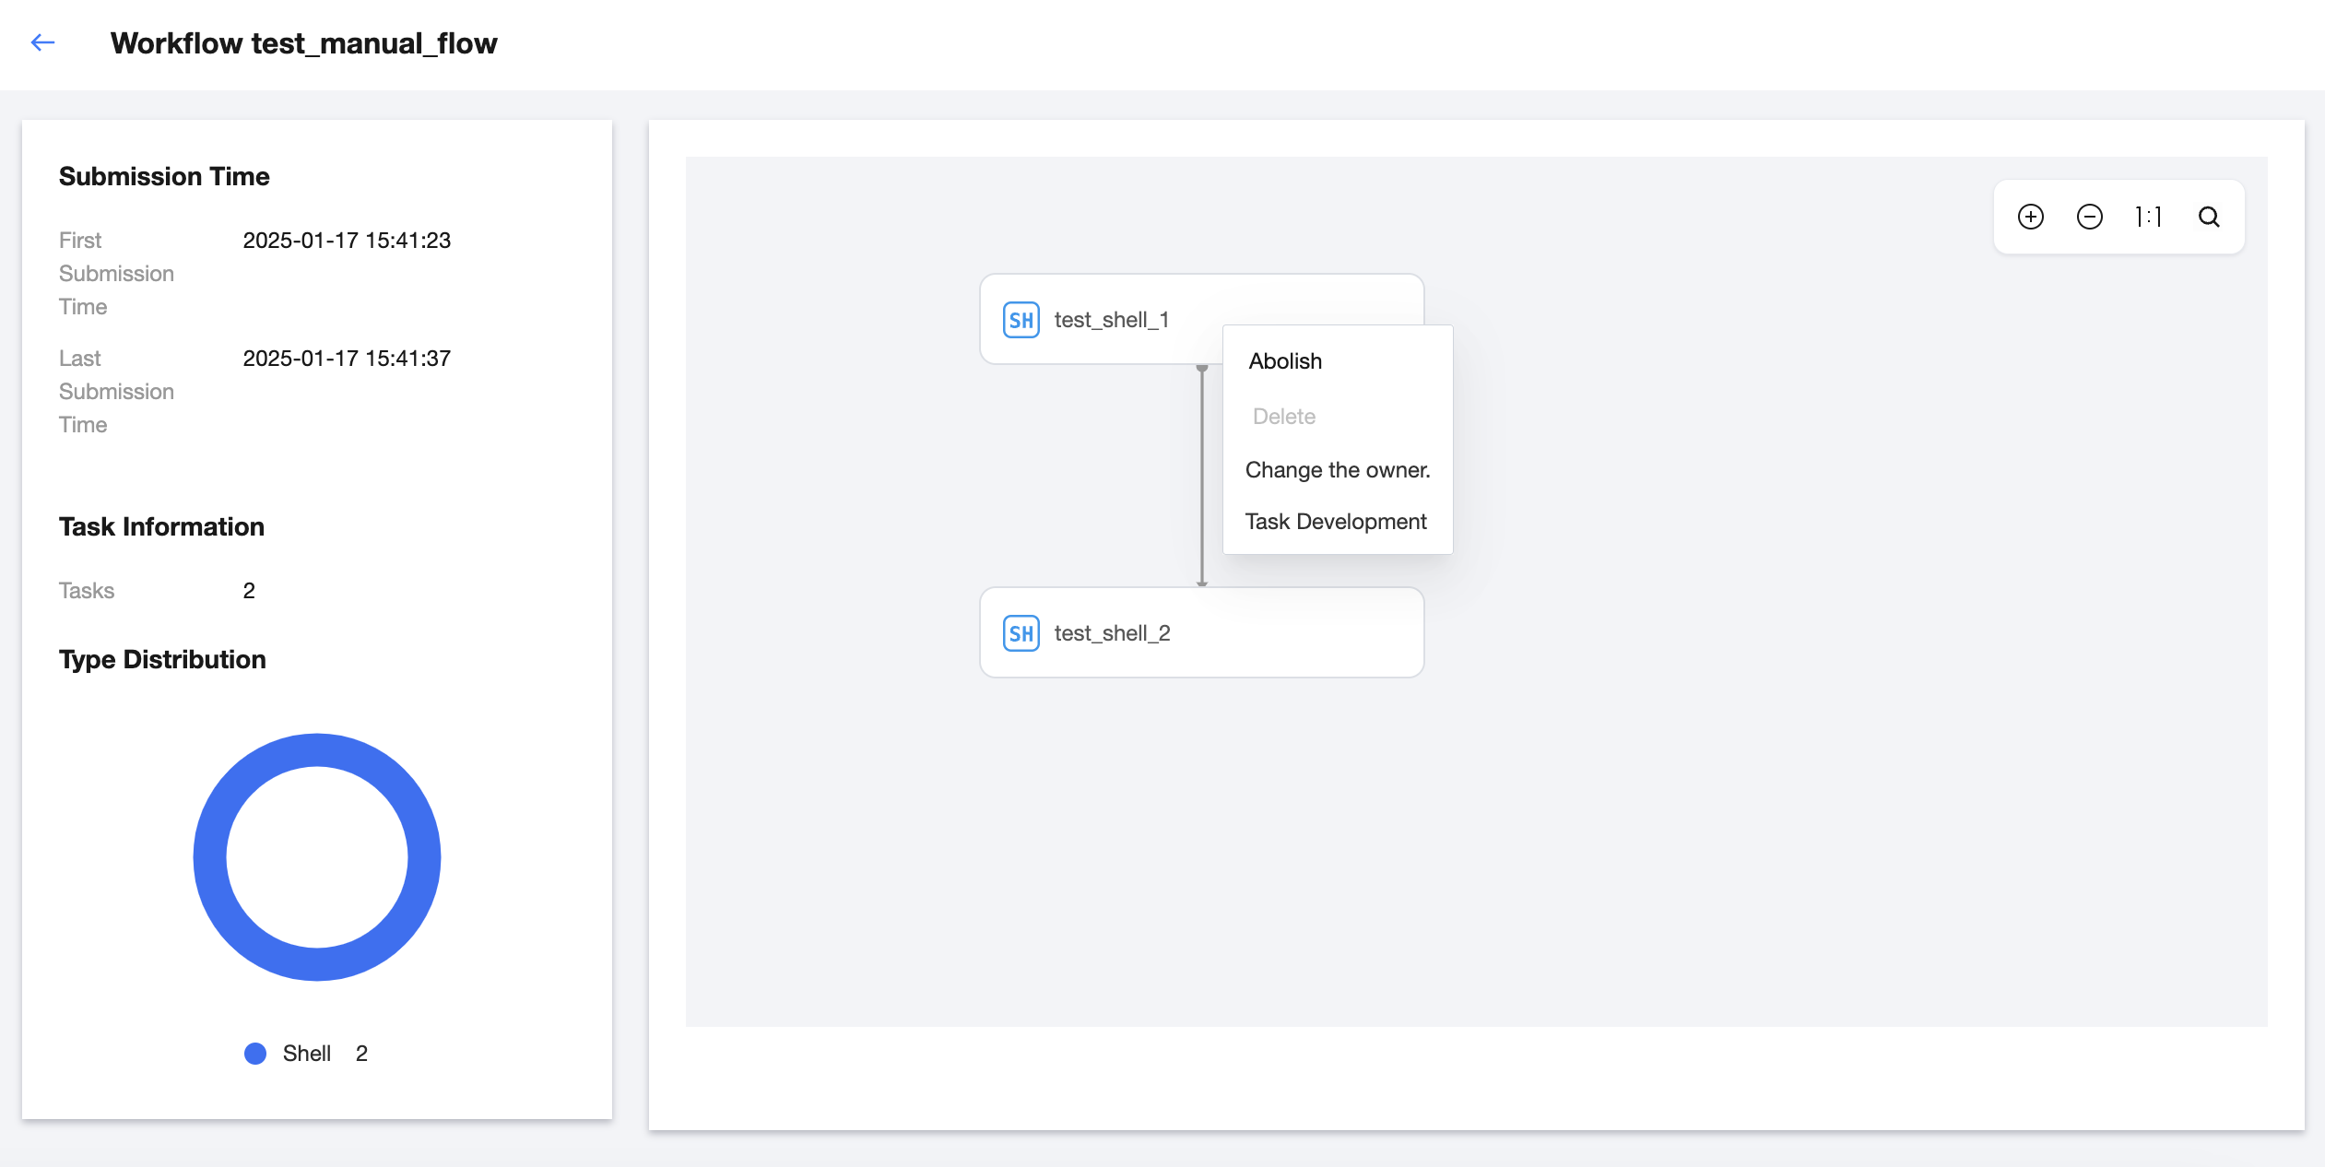Click the SH icon of test_shell_1
The width and height of the screenshot is (2325, 1167).
click(1021, 320)
